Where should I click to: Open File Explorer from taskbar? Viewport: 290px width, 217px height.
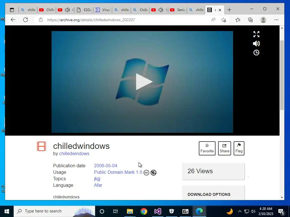click(130, 211)
